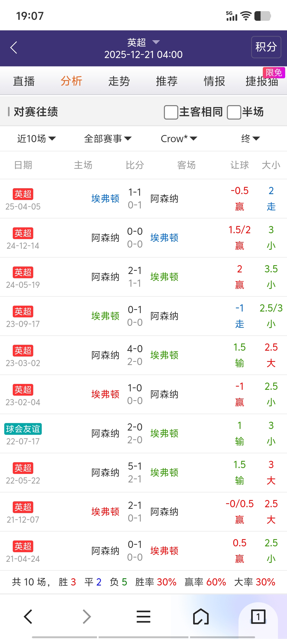Screen dimensions: 287x639
Task: Enable the 半场 checkbox
Action: click(234, 112)
